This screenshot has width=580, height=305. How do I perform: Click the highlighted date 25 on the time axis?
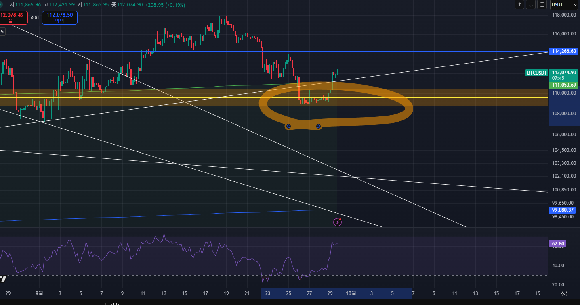click(x=288, y=293)
